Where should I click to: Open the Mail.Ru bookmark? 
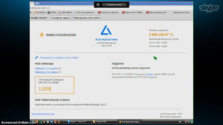click(x=52, y=12)
